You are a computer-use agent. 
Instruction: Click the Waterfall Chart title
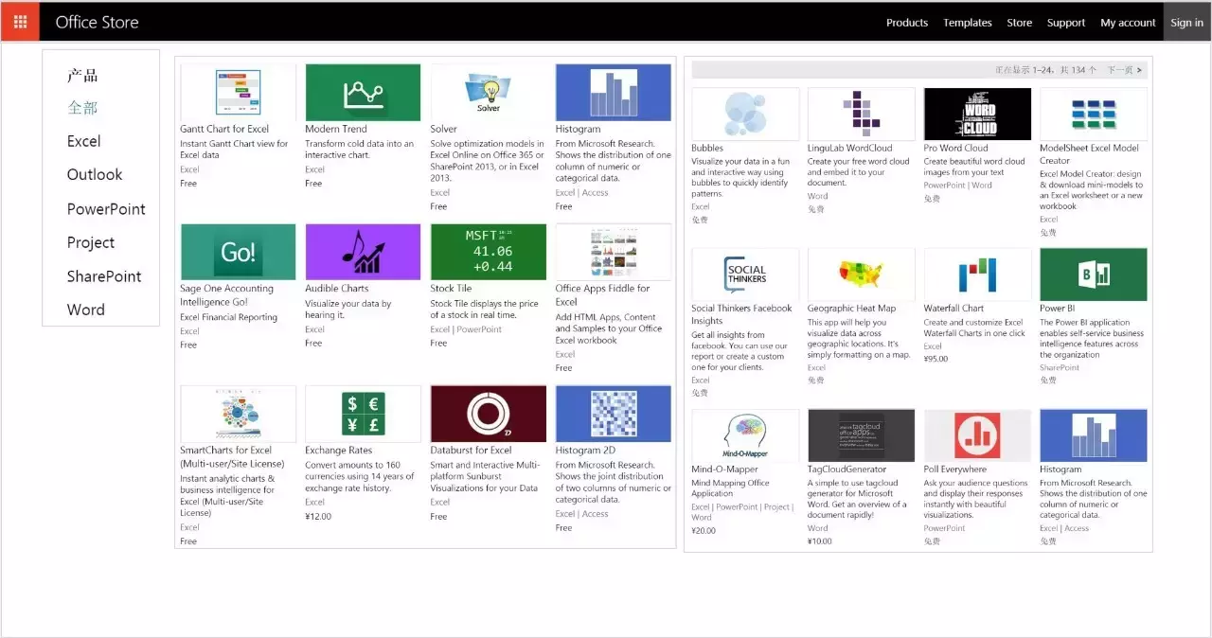(x=954, y=309)
